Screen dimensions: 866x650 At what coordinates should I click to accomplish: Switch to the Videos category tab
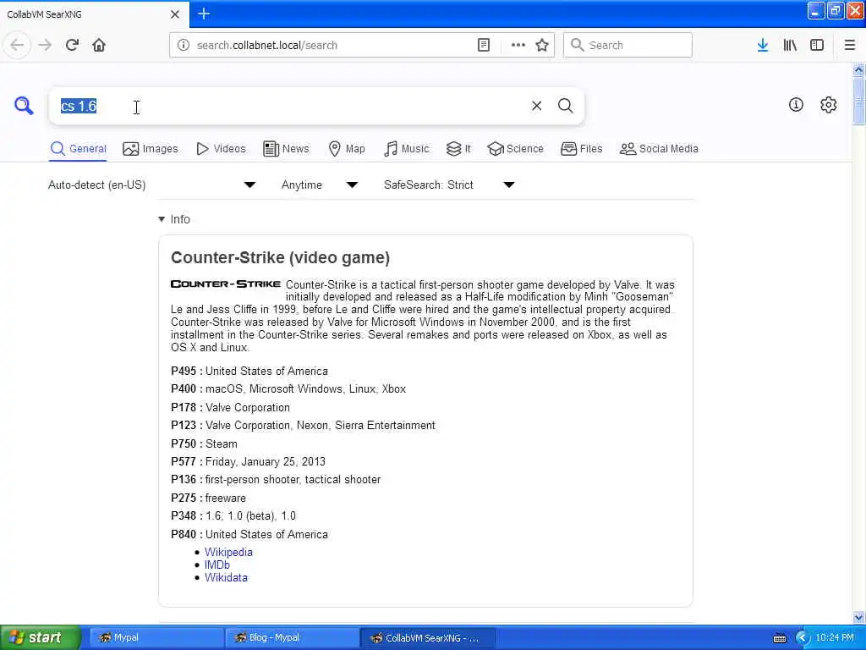(x=221, y=149)
